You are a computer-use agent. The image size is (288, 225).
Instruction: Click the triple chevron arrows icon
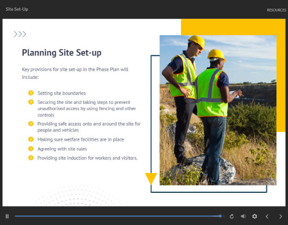pyautogui.click(x=20, y=34)
